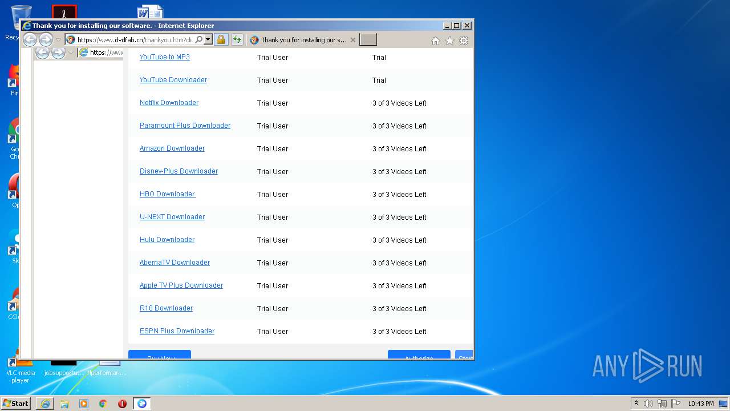Close the 'Thank you for installing' tab
Image resolution: width=730 pixels, height=411 pixels.
pos(352,40)
